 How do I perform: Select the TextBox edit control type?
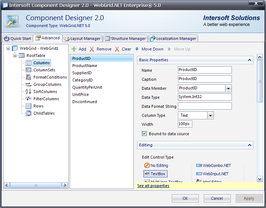155,174
